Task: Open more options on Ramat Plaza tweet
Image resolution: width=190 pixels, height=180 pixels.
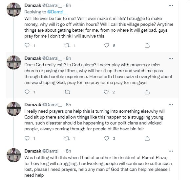Action: pos(171,151)
